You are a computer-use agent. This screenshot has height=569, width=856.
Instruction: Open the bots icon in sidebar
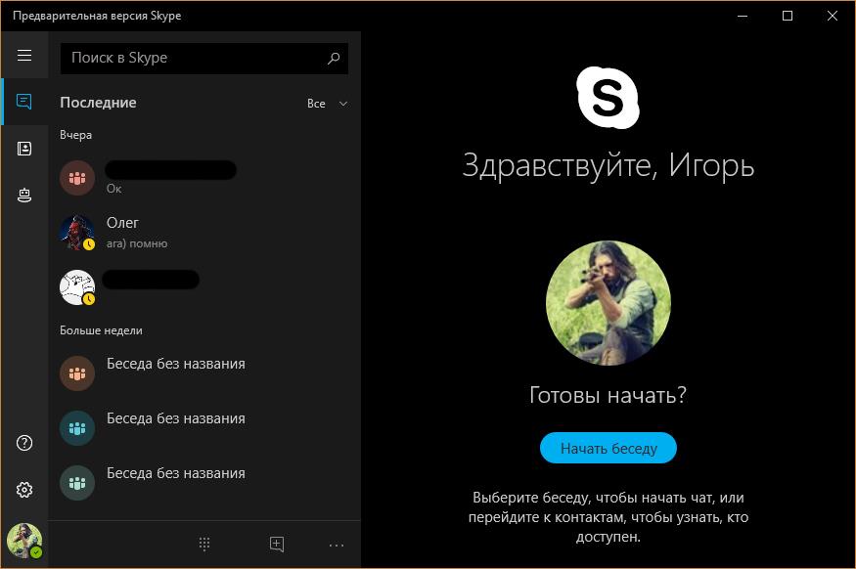(x=24, y=196)
